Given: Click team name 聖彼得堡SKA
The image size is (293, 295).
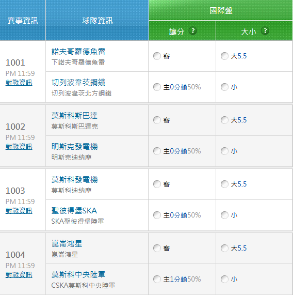Looking at the screenshot, I should point(74,210).
